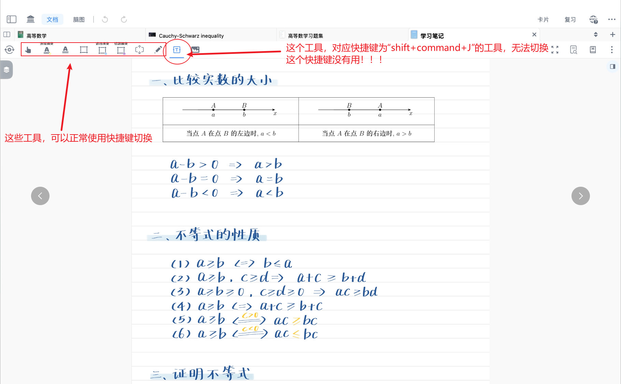Viewport: 621px width, 384px height.
Task: Switch to 高等数学习题集 tab
Action: (342, 35)
